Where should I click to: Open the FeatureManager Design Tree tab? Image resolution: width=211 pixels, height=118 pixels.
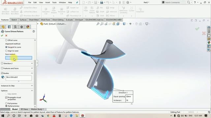point(3,27)
